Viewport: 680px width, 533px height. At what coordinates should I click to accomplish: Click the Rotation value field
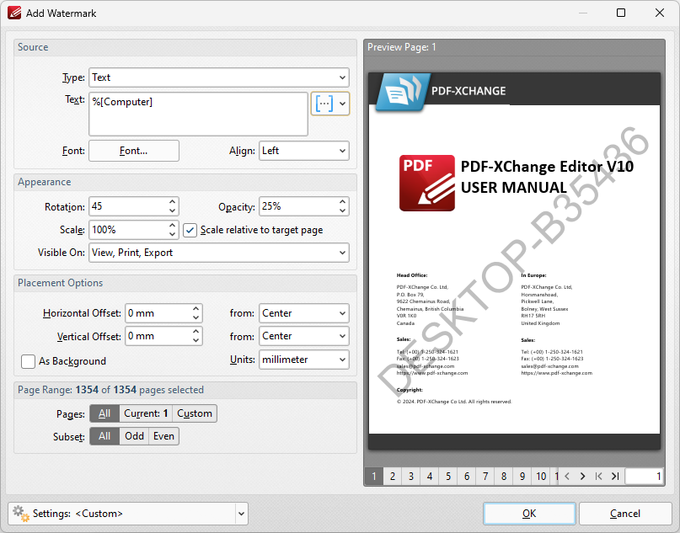click(x=128, y=206)
